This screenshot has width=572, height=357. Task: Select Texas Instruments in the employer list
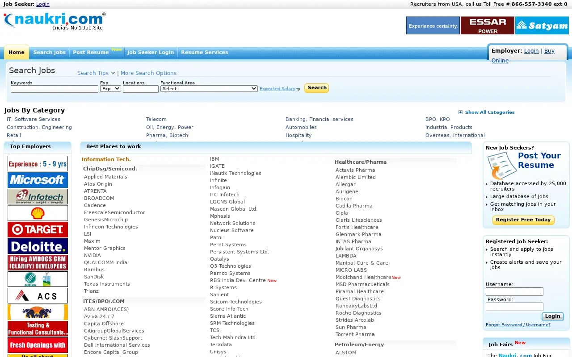click(x=107, y=284)
